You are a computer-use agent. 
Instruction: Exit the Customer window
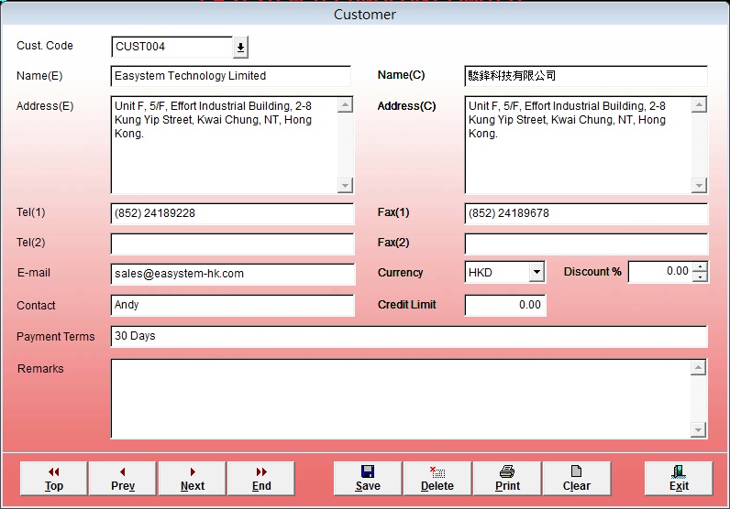coord(679,478)
